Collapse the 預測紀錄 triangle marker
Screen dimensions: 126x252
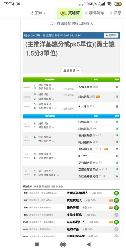[x=25, y=190]
